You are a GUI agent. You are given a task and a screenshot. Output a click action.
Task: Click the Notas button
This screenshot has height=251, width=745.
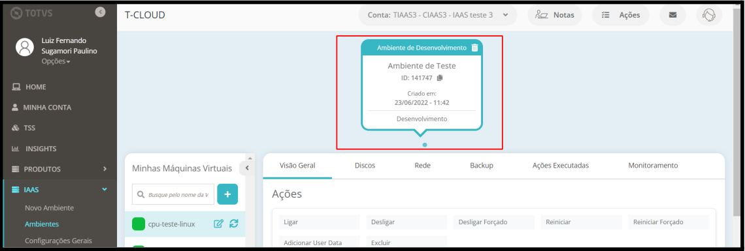coord(555,15)
